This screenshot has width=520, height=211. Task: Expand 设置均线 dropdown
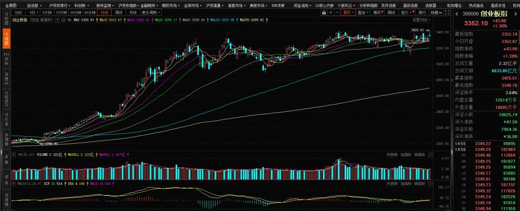click(x=421, y=20)
